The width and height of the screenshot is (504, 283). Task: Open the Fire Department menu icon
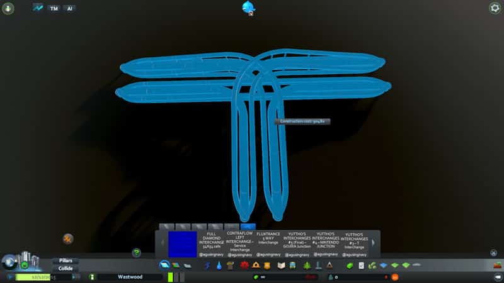(244, 265)
